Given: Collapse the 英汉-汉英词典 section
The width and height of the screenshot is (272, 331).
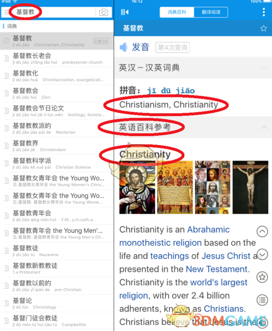Looking at the screenshot, I should pyautogui.click(x=264, y=68).
